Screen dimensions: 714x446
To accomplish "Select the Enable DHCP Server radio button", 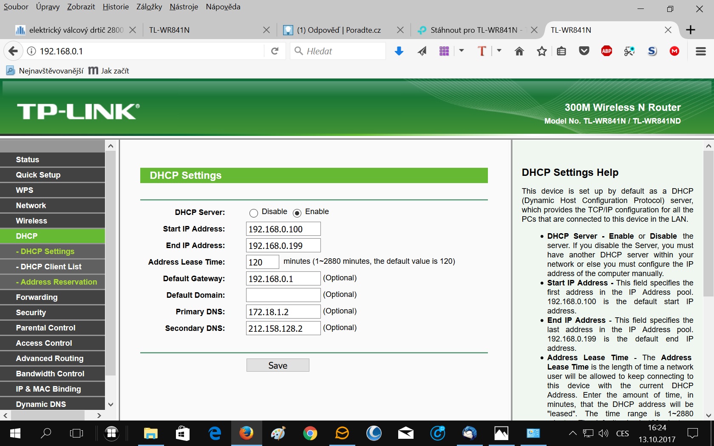I will [x=297, y=213].
